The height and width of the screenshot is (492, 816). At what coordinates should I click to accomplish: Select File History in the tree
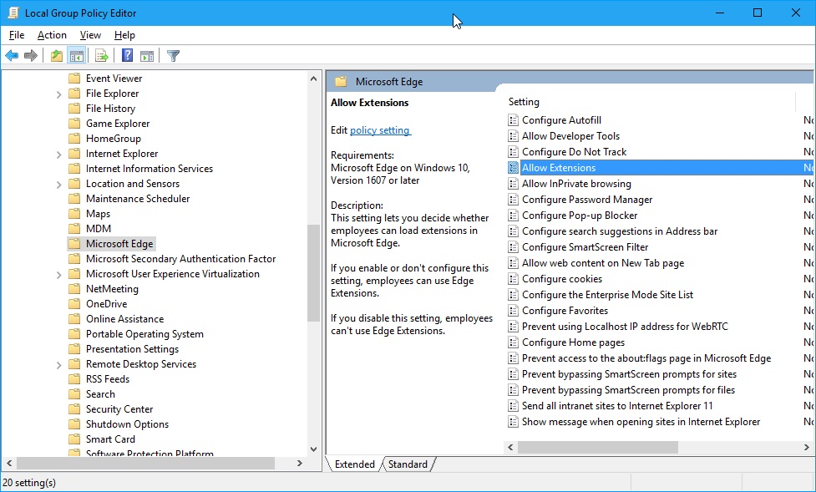(x=110, y=109)
